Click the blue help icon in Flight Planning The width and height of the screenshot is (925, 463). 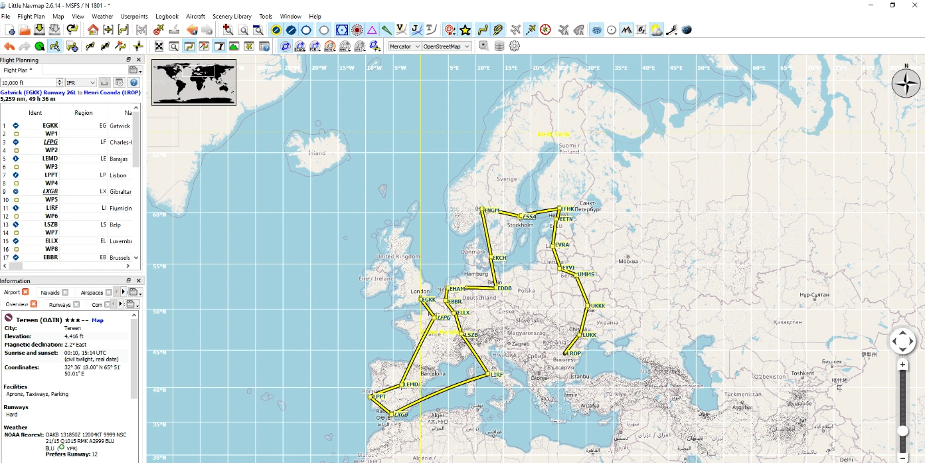(x=133, y=82)
